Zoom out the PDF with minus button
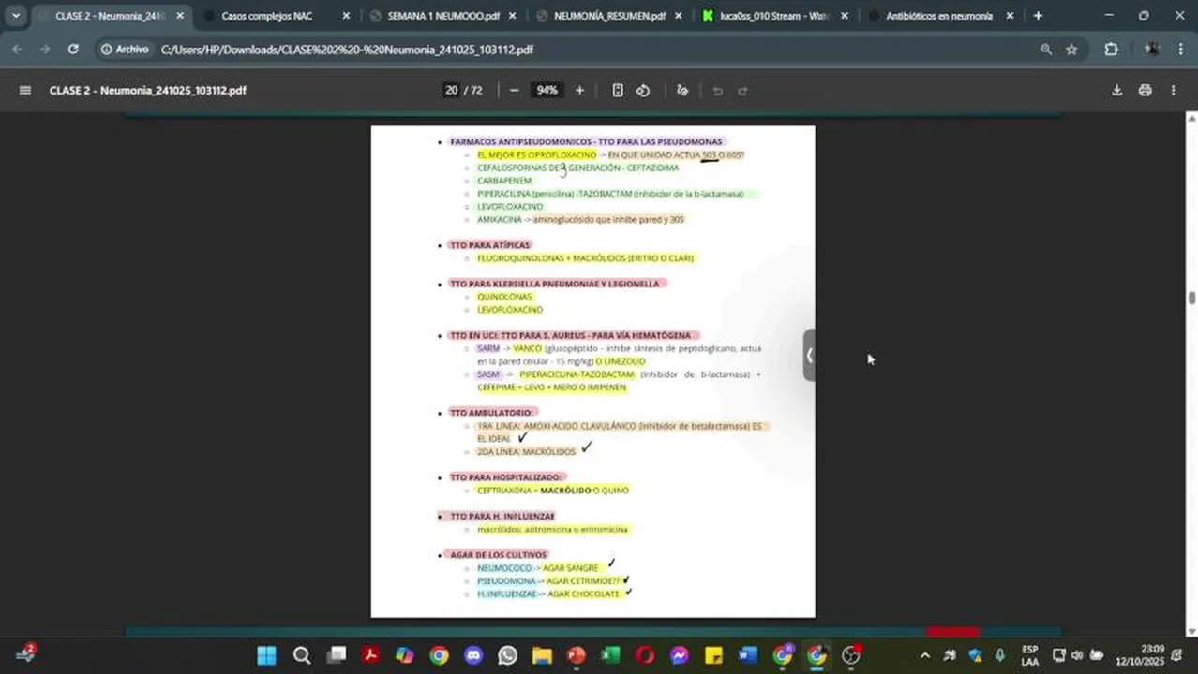The width and height of the screenshot is (1198, 674). (514, 91)
